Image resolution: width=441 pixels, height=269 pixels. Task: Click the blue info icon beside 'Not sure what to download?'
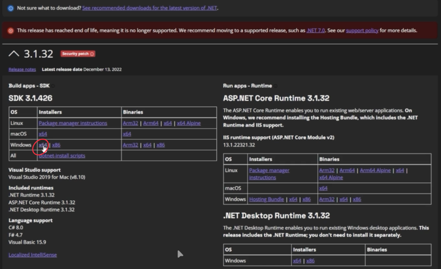11,8
